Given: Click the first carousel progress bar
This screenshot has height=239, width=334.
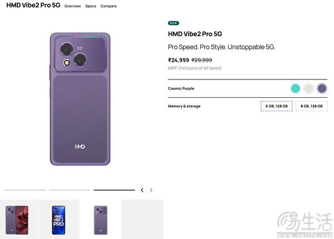Looking at the screenshot, I should (x=25, y=190).
